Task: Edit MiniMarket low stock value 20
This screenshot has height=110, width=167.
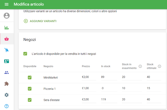Action: tap(132, 77)
